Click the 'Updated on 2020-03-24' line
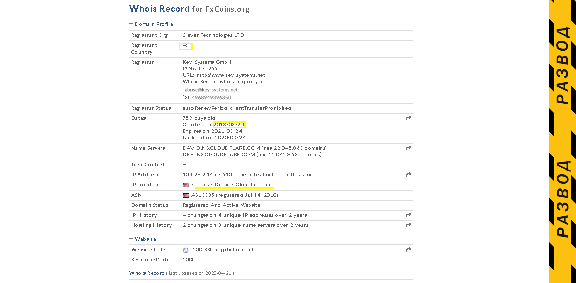Image resolution: width=576 pixels, height=283 pixels. pyautogui.click(x=214, y=138)
